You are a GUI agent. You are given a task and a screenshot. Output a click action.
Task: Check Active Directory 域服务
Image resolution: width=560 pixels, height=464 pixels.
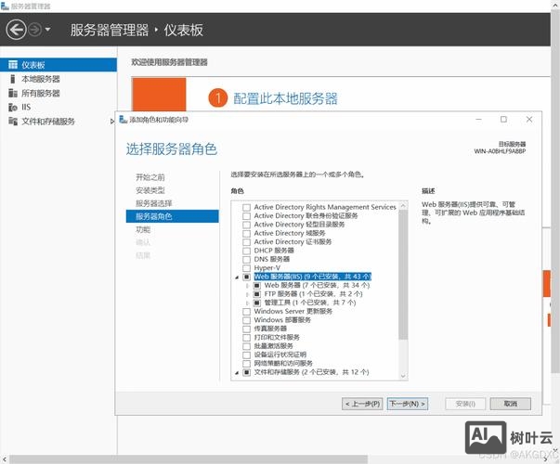coord(246,234)
